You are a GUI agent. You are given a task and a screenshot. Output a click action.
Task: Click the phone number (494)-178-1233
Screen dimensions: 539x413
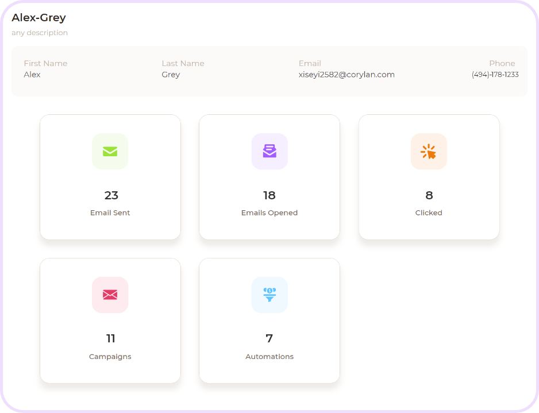pos(495,75)
